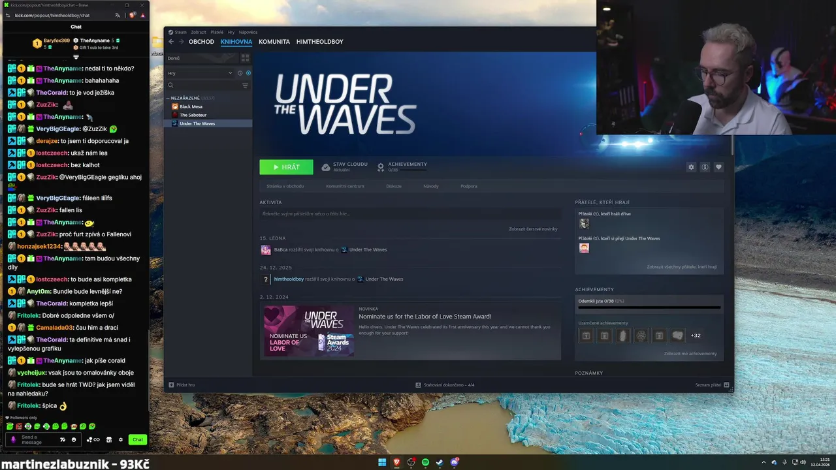Open Diskuze link
The image size is (836, 470).
point(394,186)
